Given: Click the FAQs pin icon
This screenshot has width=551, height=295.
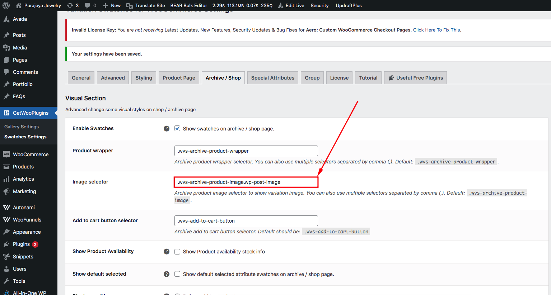Looking at the screenshot, I should pyautogui.click(x=6, y=96).
